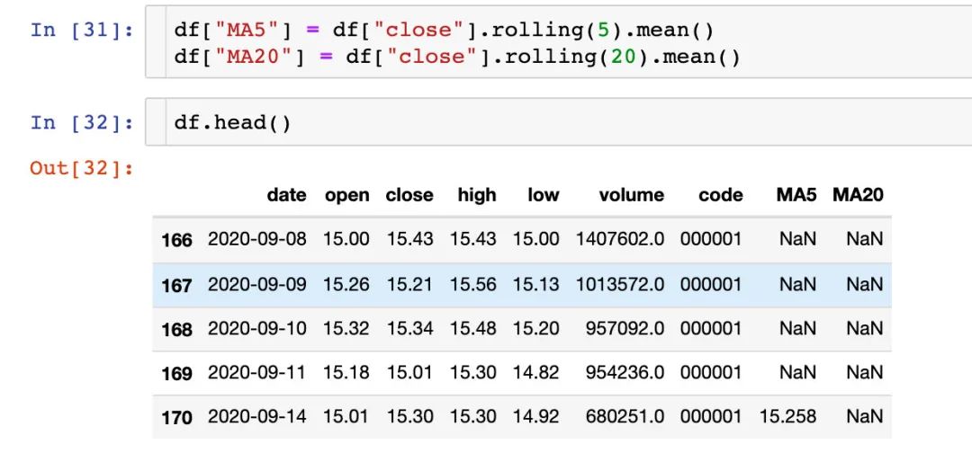Image resolution: width=972 pixels, height=462 pixels.
Task: Click date cell 2020-09-10
Action: [256, 328]
